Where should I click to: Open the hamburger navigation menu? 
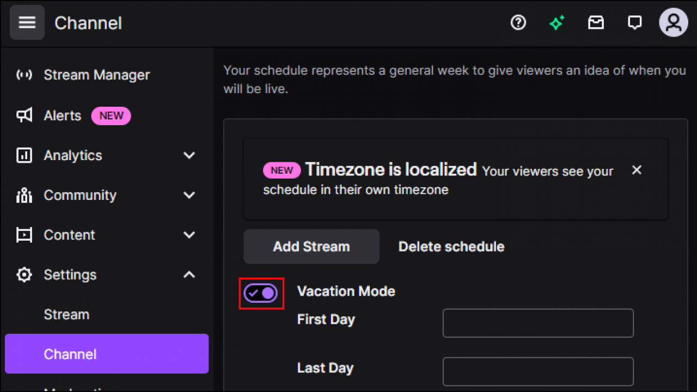[x=27, y=22]
